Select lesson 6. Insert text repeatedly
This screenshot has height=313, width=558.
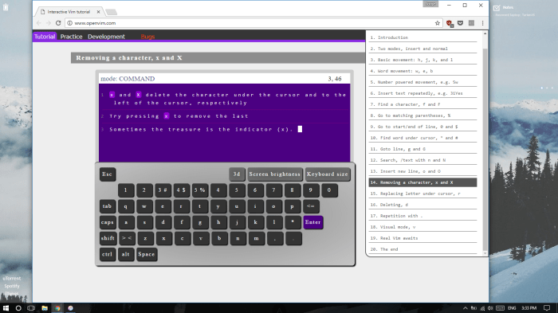tap(422, 93)
